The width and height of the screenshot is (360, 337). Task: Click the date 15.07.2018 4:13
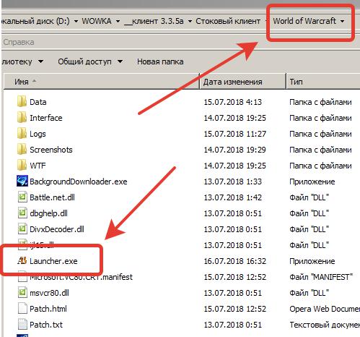pos(232,102)
